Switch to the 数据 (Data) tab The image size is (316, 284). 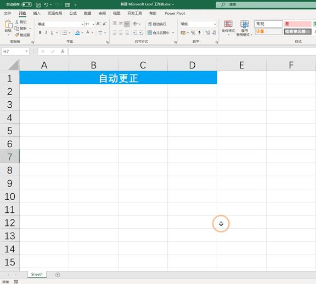tap(87, 13)
